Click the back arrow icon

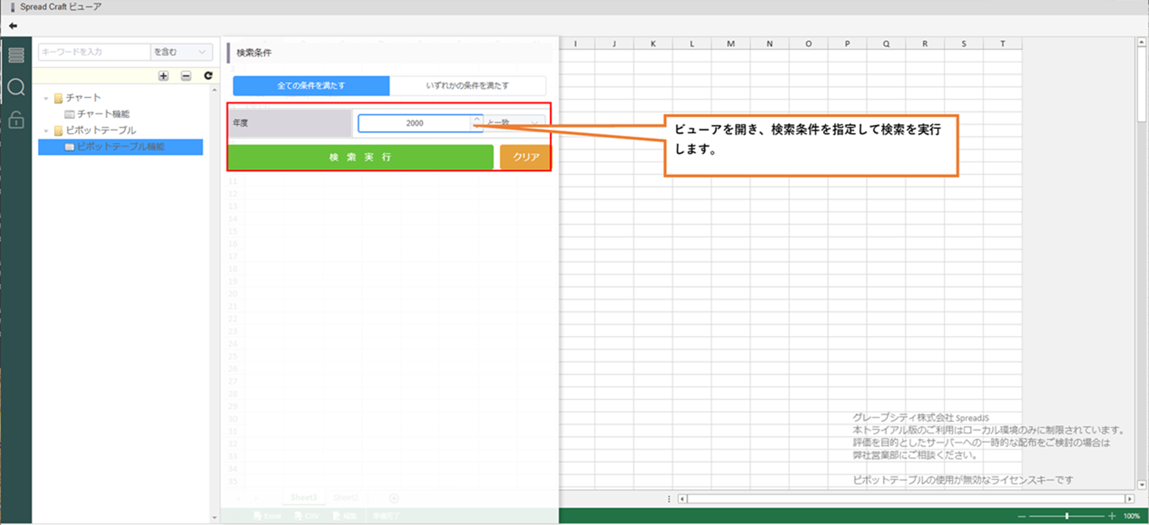click(13, 25)
